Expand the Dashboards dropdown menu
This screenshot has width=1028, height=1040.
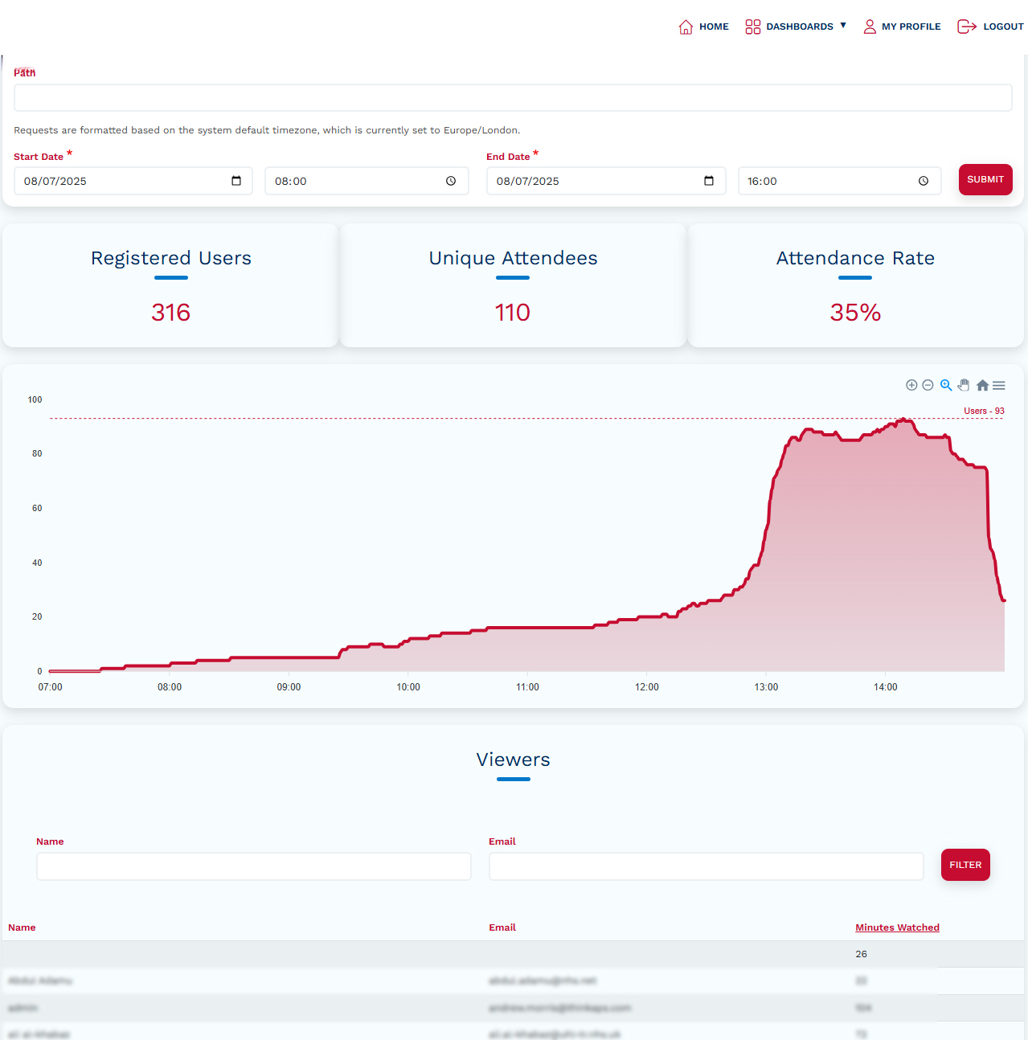coord(795,27)
